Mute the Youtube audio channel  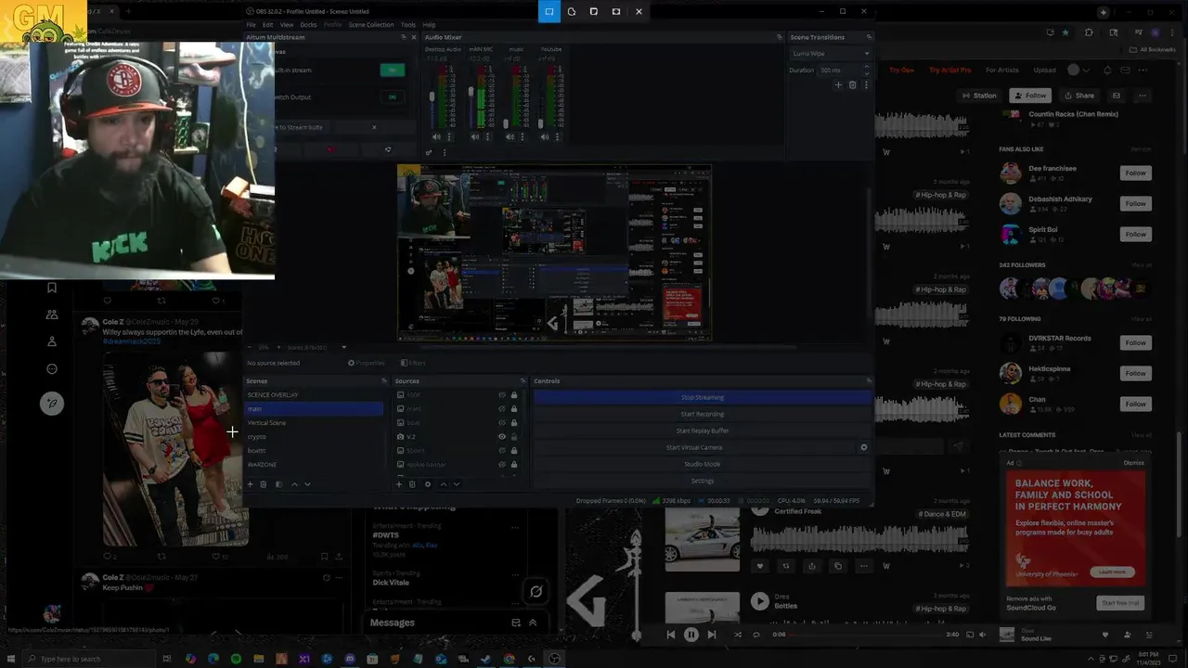[x=545, y=136]
